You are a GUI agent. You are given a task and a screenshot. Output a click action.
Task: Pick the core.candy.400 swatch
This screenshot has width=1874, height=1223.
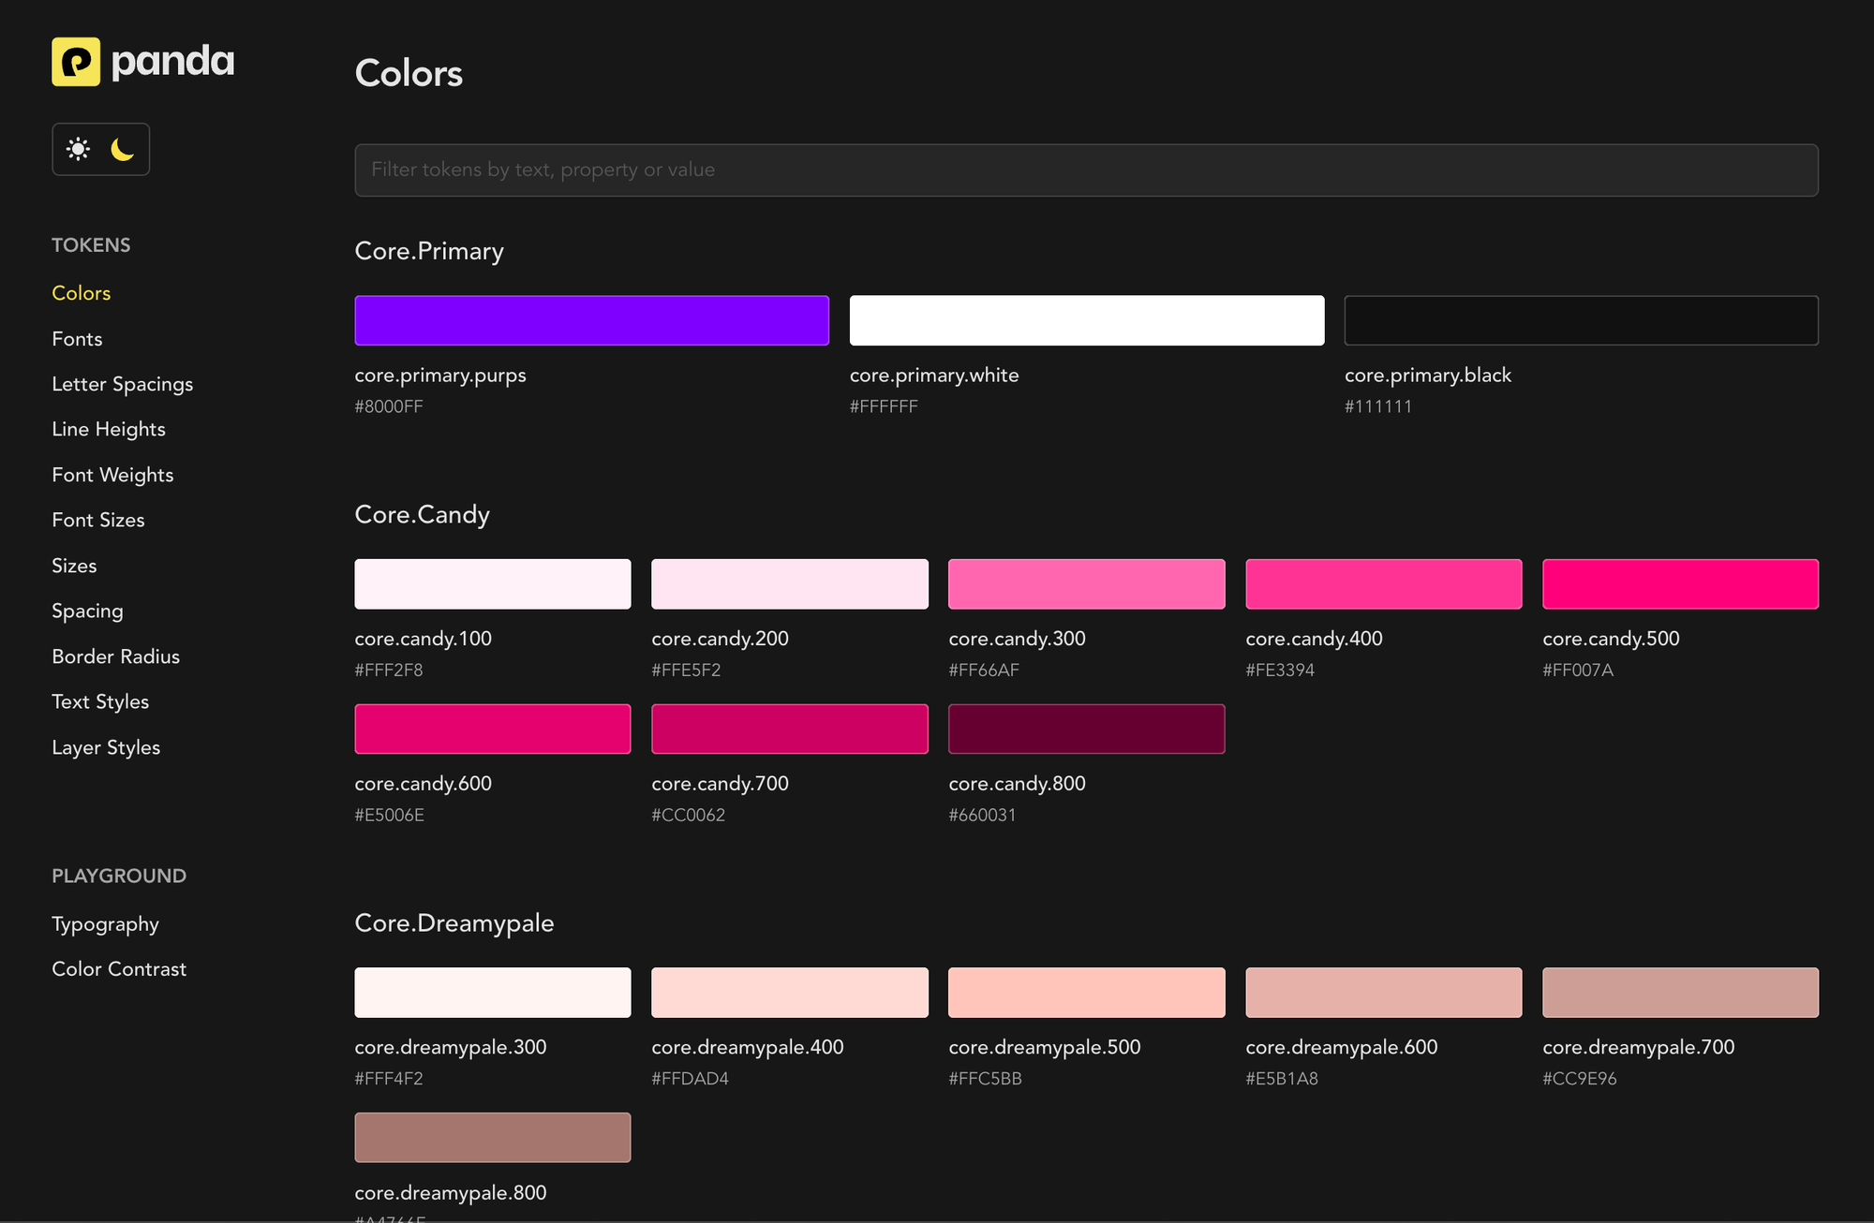click(1384, 584)
